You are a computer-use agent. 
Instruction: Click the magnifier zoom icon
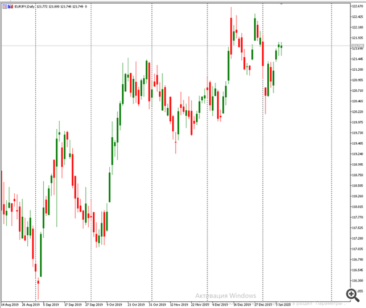coord(352,295)
